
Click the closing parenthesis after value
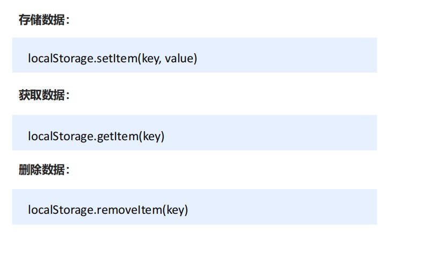(195, 58)
